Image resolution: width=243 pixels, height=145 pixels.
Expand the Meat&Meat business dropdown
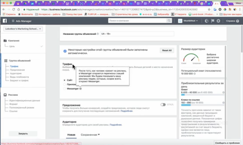pyautogui.click(x=188, y=21)
